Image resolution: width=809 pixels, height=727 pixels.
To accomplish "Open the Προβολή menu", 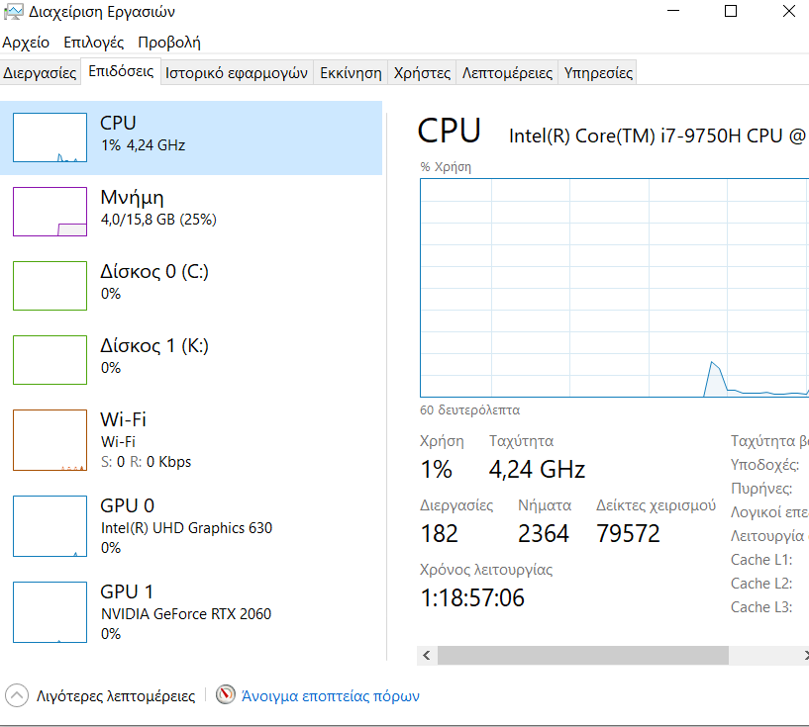I will pos(168,43).
